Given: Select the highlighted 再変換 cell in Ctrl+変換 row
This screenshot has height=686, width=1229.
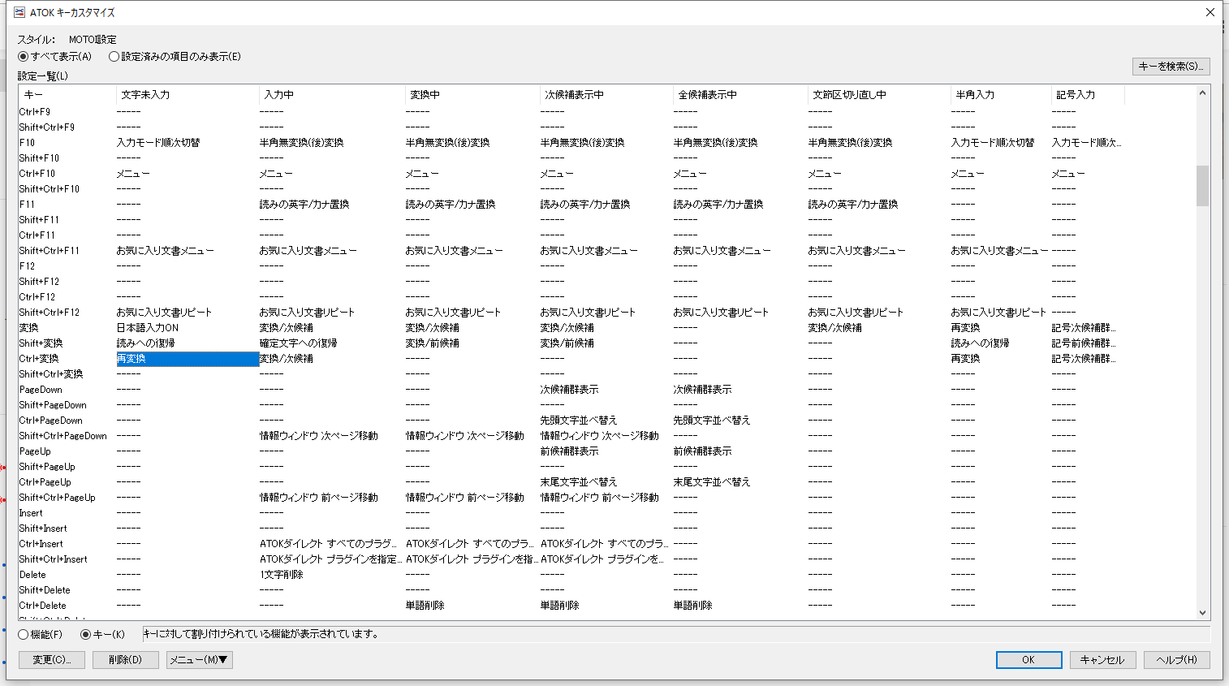Looking at the screenshot, I should pos(188,359).
